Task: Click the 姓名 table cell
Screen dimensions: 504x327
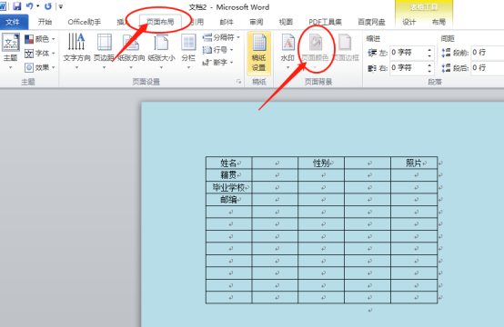Action: coord(229,163)
